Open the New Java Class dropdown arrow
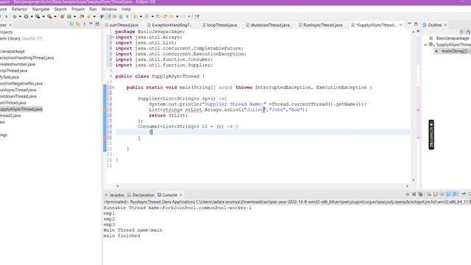This screenshot has height=265, width=471. click(x=75, y=16)
